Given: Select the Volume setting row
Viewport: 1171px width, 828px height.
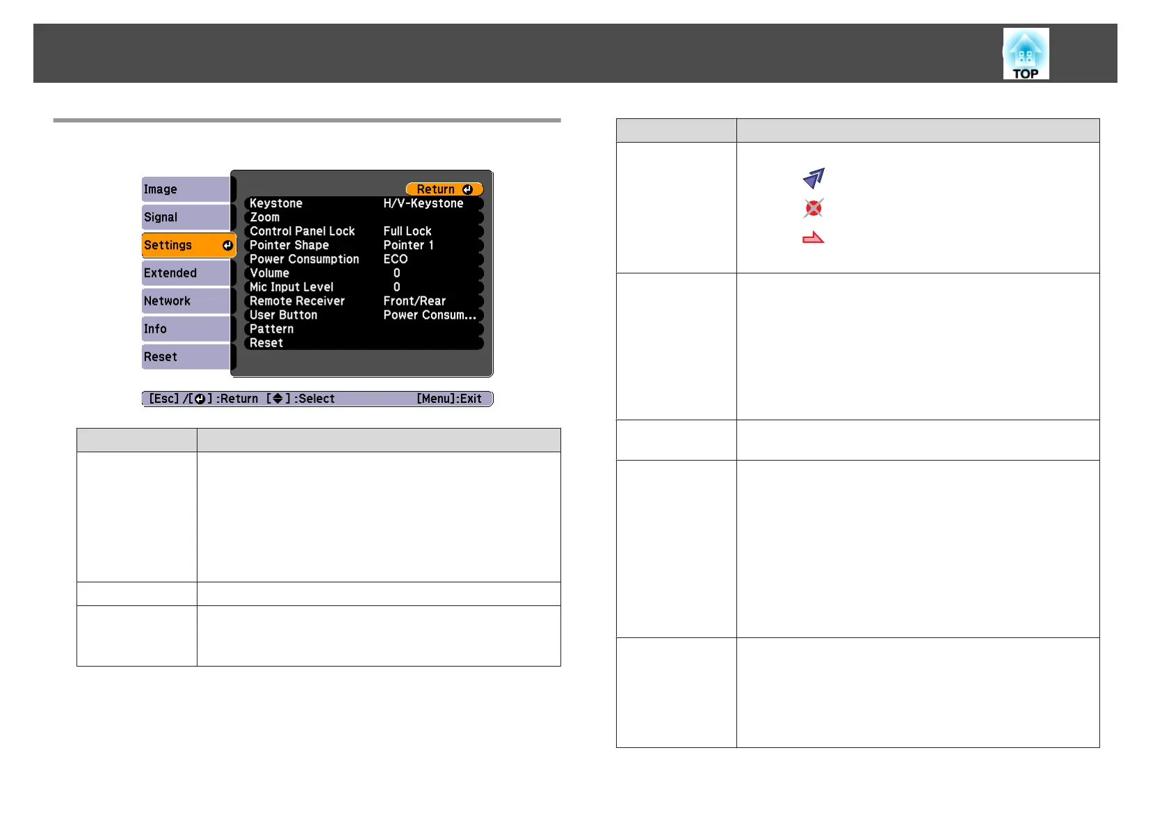Looking at the screenshot, I should click(x=364, y=273).
